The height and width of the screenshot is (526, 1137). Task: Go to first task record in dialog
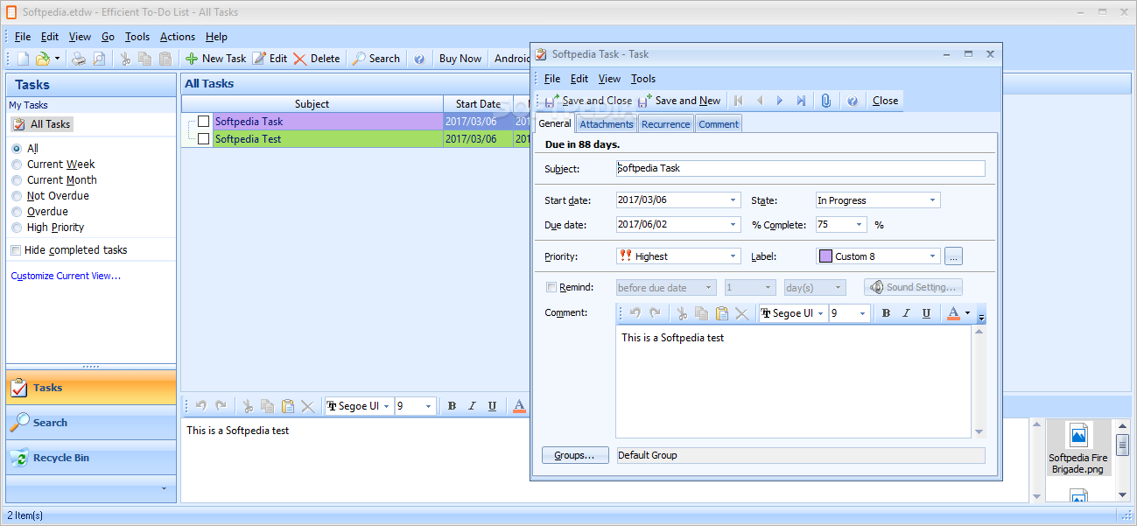[739, 101]
